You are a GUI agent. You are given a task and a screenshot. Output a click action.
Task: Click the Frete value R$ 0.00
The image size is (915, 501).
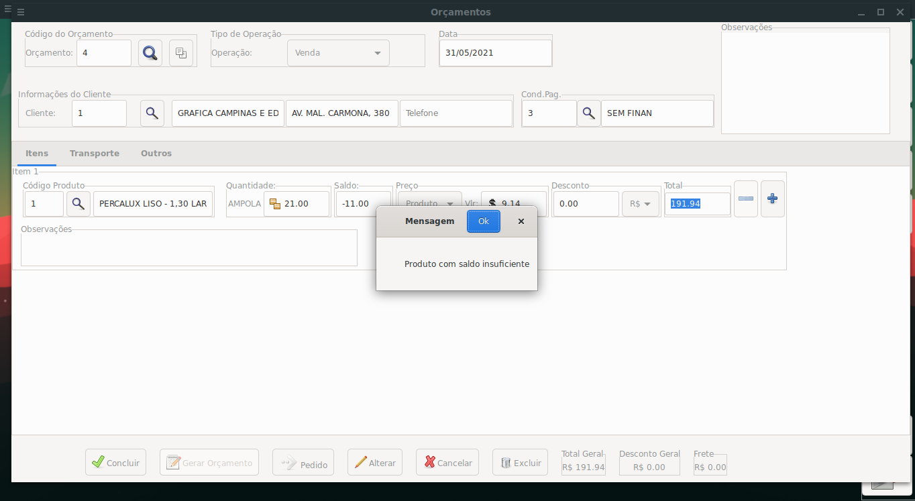coord(710,467)
